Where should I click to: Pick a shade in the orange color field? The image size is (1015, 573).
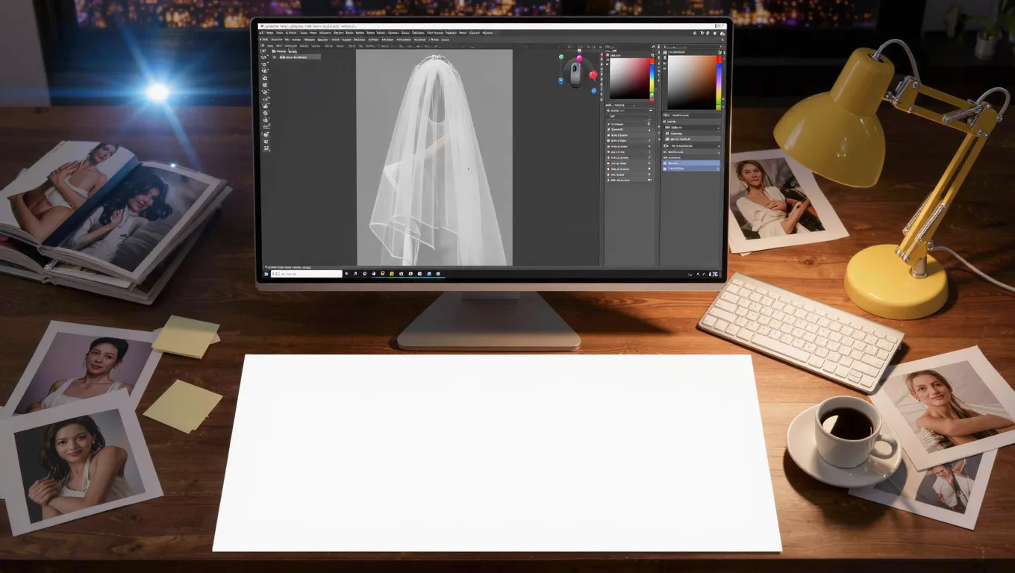coord(692,82)
